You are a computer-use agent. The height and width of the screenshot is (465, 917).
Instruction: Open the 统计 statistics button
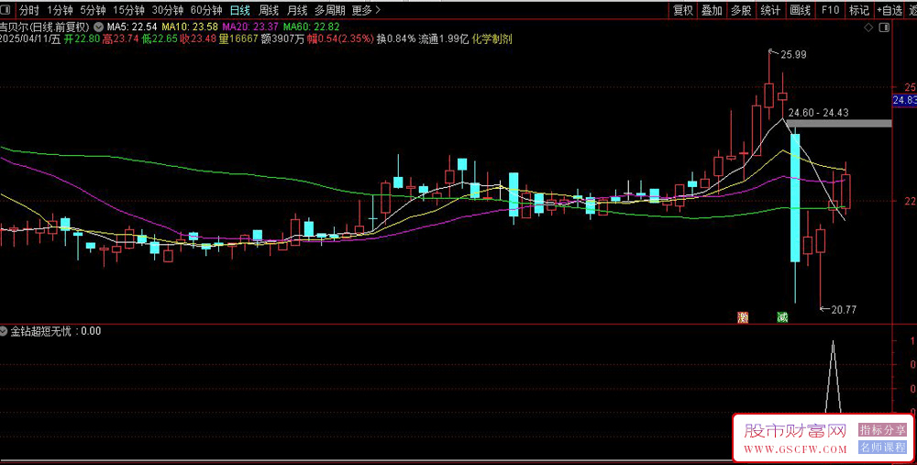coord(770,10)
